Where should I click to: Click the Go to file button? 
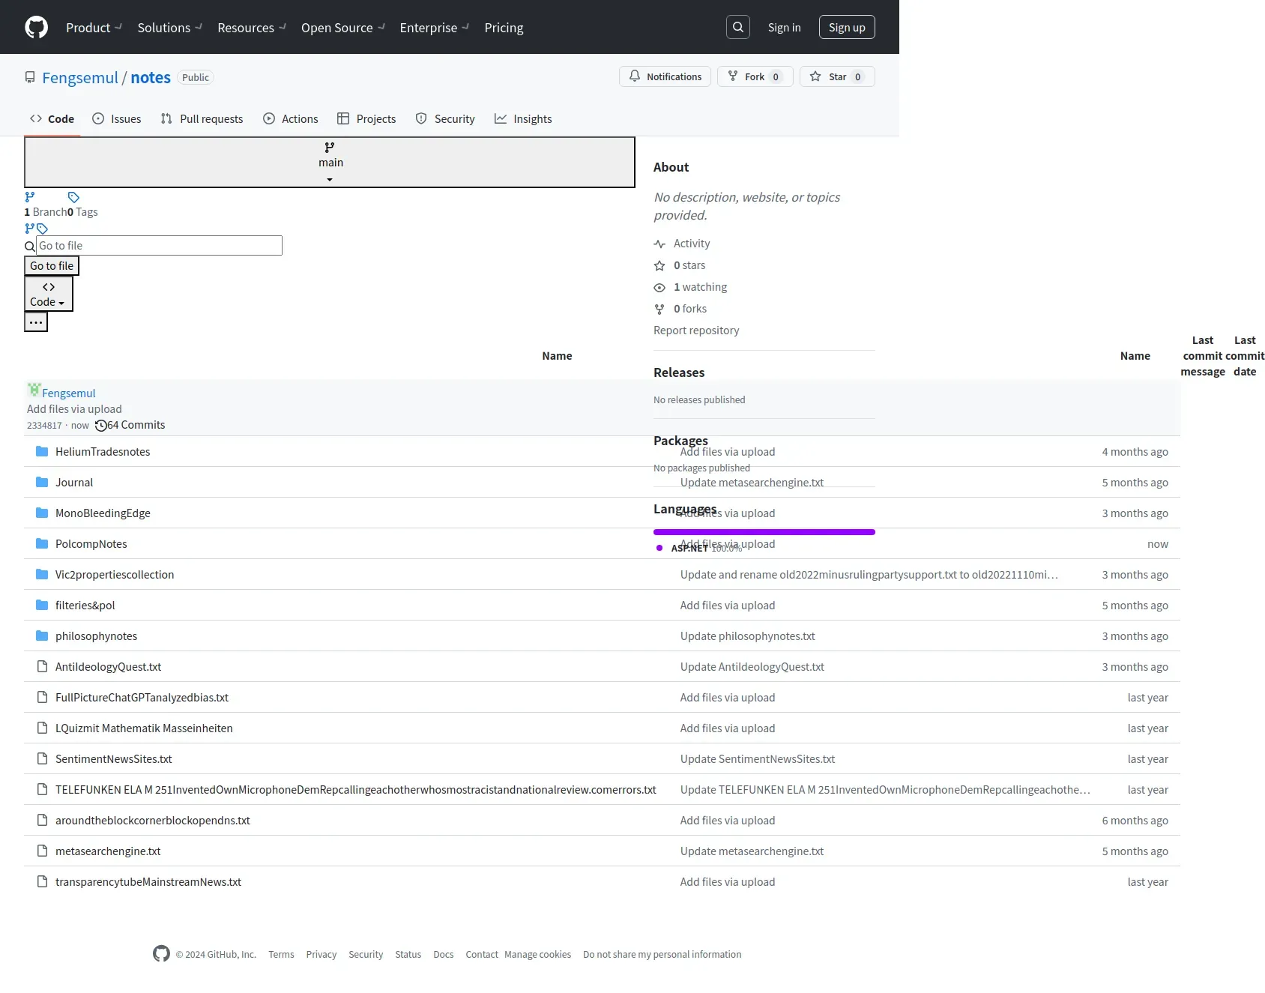[52, 265]
